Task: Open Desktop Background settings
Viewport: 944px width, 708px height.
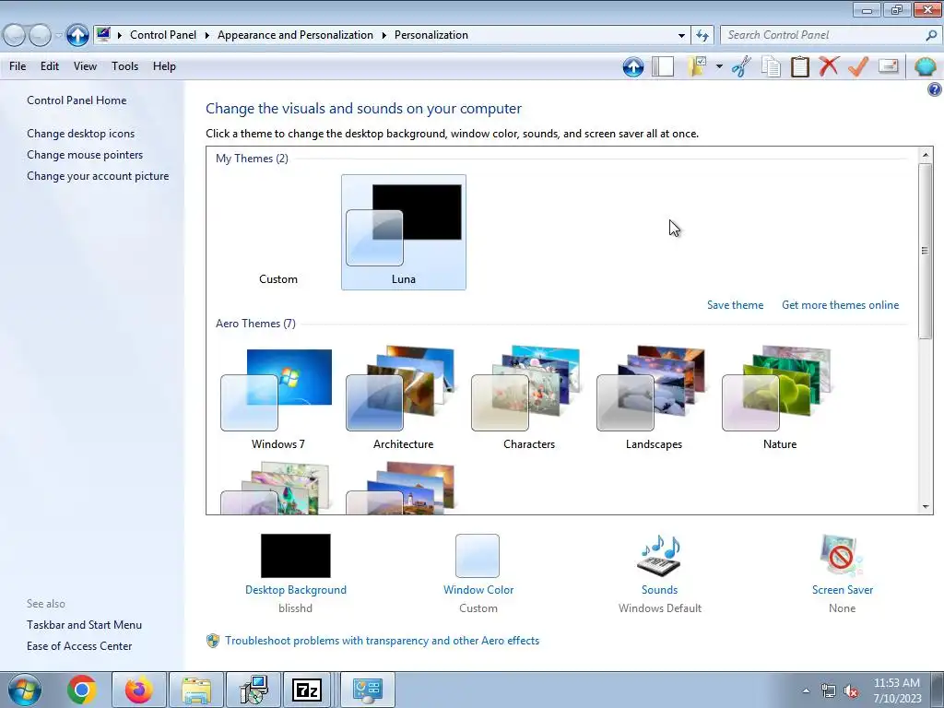Action: (296, 562)
